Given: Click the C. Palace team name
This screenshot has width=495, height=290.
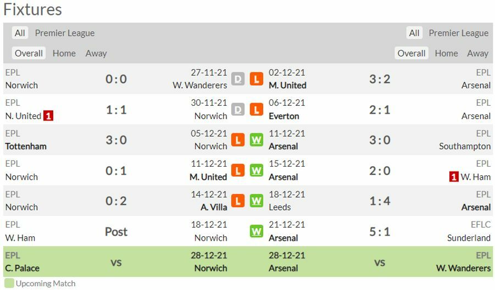Looking at the screenshot, I should [22, 268].
